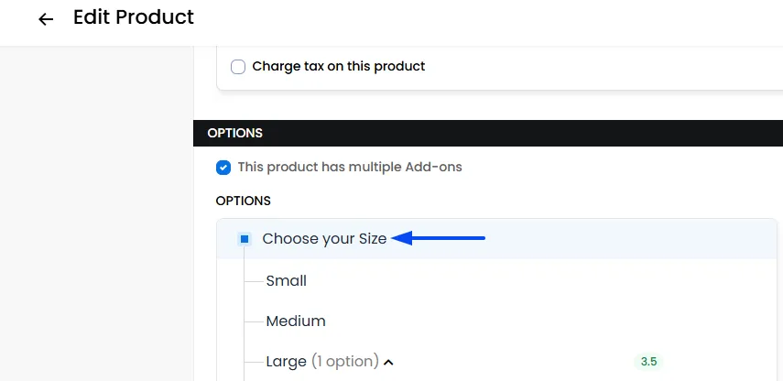
Task: Select the Large size option
Action: (x=286, y=361)
